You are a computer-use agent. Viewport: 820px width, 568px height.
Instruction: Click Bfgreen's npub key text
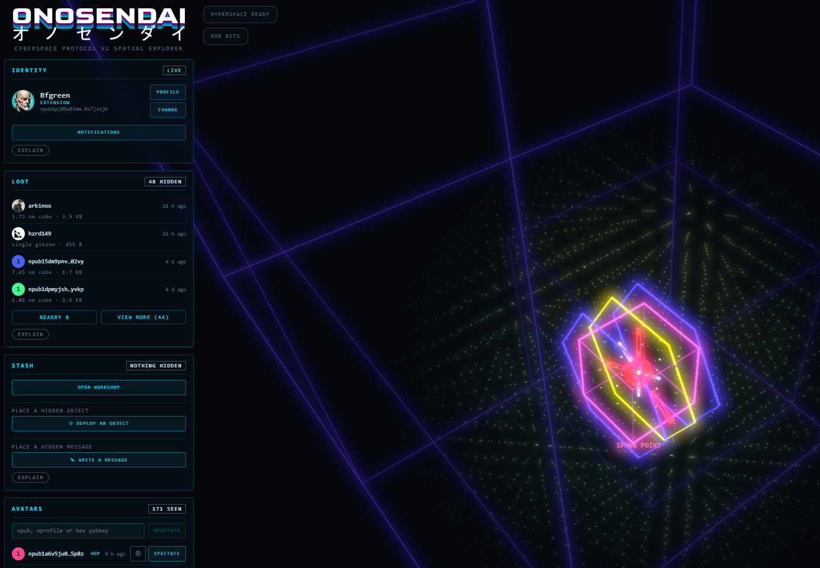pos(74,109)
